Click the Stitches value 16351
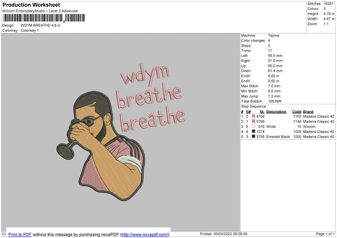The width and height of the screenshot is (337, 238). click(x=329, y=4)
